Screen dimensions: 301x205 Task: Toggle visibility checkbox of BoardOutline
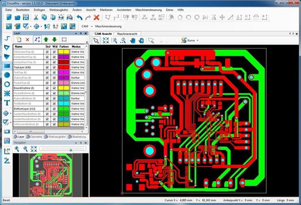[47, 88]
